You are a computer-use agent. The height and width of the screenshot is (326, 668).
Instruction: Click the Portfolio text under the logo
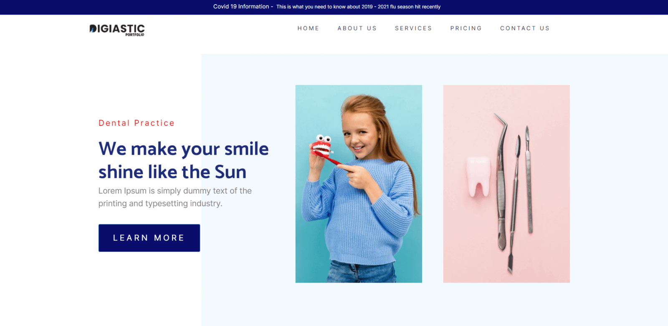pos(134,35)
